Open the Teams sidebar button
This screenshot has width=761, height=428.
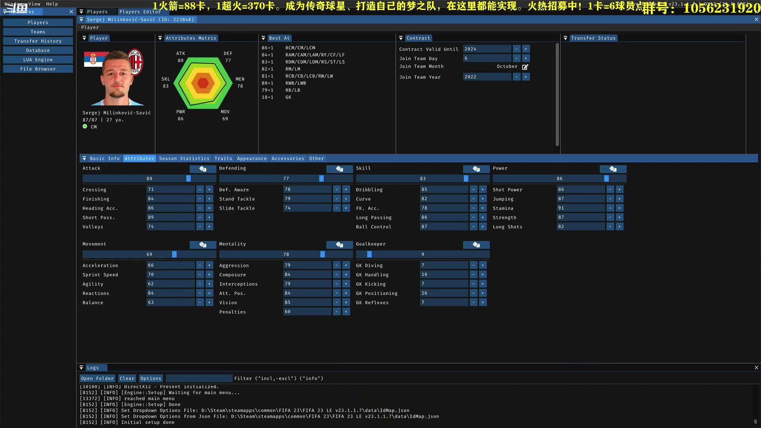(38, 32)
